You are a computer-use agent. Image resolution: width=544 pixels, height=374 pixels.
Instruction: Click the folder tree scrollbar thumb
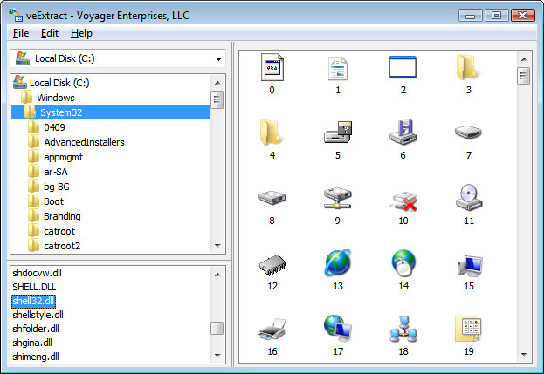[217, 99]
